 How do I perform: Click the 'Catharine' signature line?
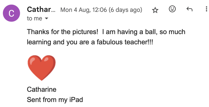(42, 90)
